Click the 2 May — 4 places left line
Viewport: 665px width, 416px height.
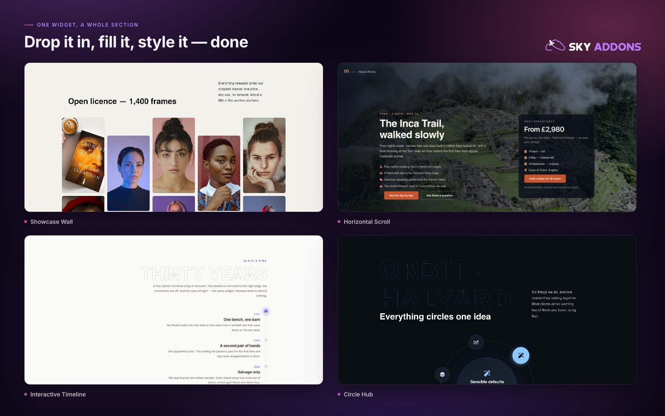[541, 158]
